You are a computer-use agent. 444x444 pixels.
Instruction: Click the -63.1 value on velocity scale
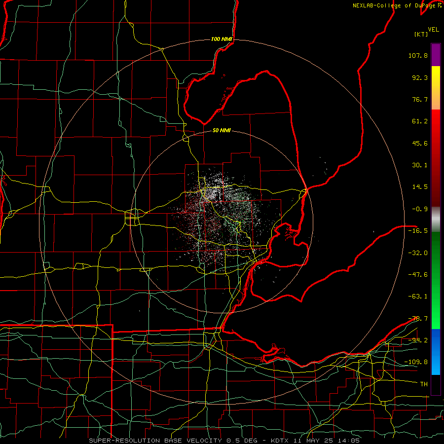[x=418, y=296]
